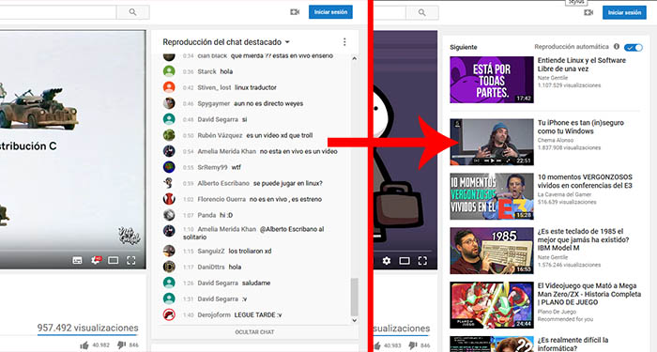657x352 pixels.
Task: Click the 'ESTÁ POR TODAS PARTES' thumbnail
Action: tap(492, 80)
